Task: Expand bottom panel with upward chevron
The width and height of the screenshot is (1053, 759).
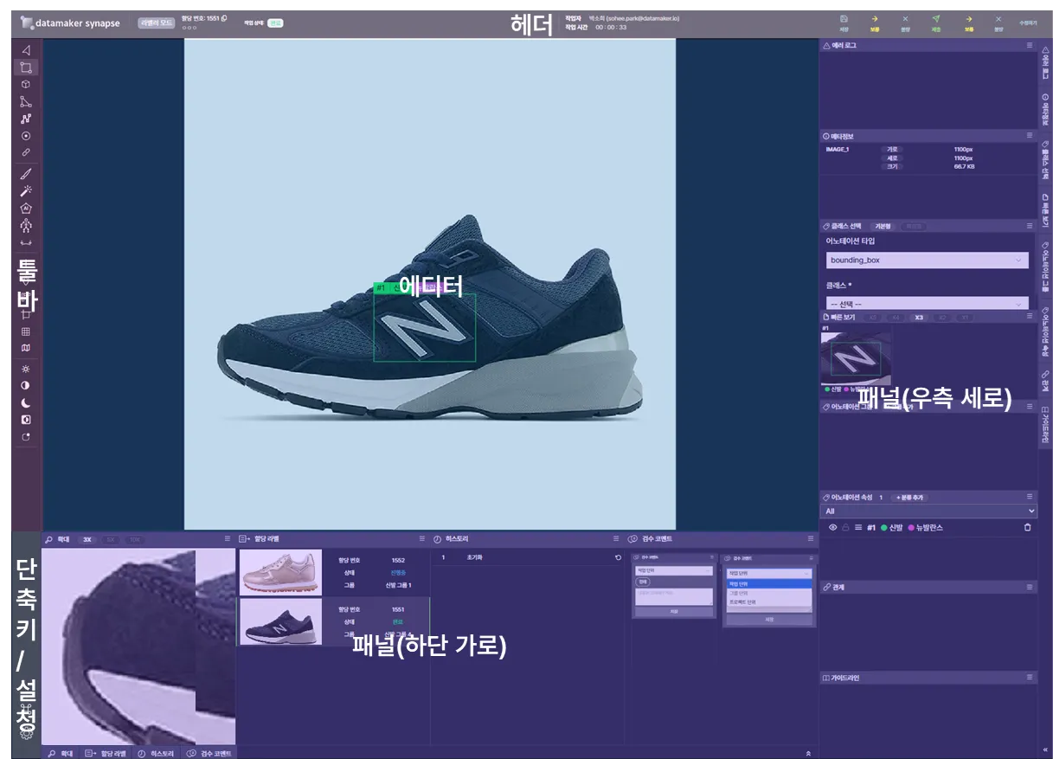Action: [807, 753]
